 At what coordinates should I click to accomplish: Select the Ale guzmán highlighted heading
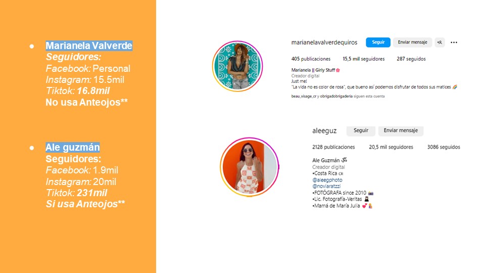[73, 147]
